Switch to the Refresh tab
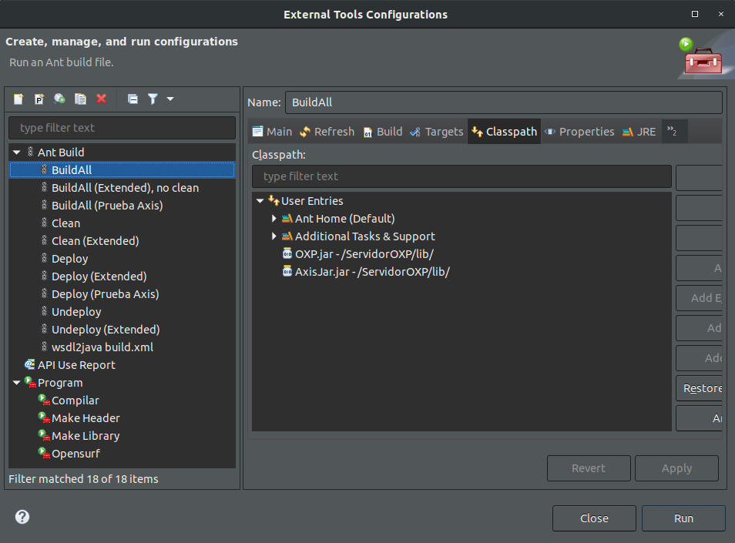Viewport: 735px width, 543px height. pos(327,132)
